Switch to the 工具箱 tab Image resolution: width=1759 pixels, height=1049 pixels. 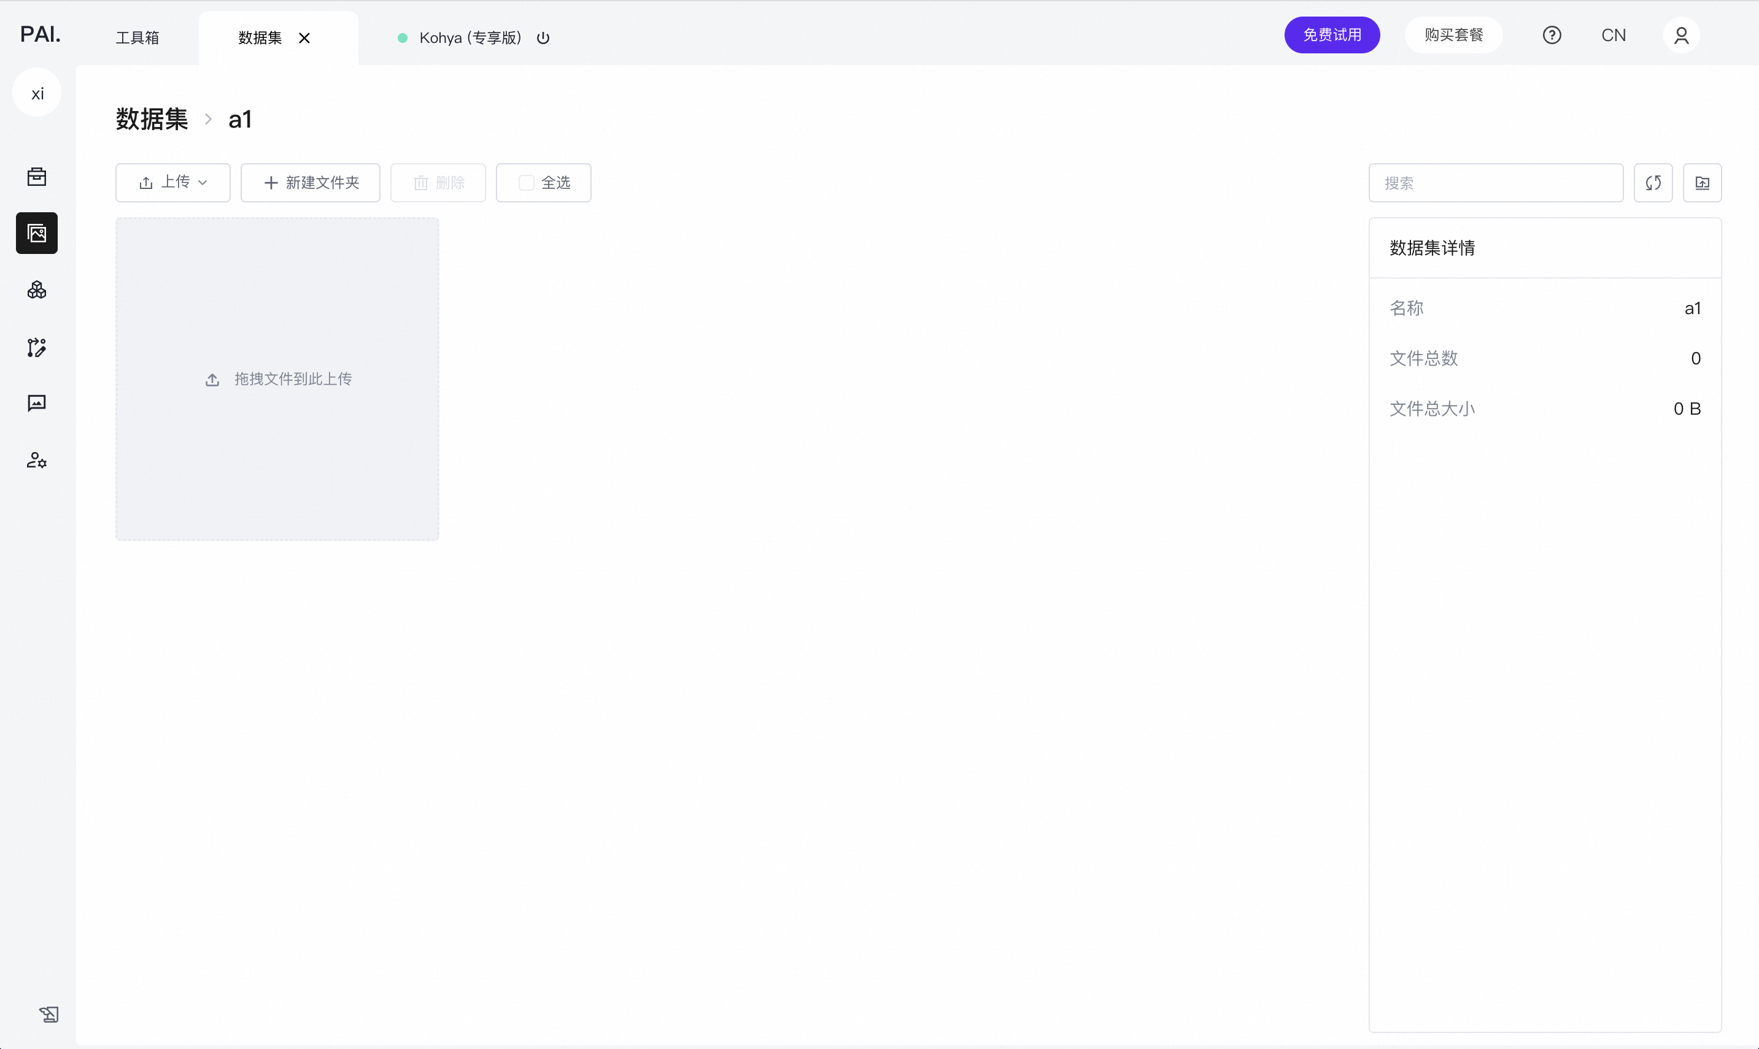pyautogui.click(x=137, y=38)
